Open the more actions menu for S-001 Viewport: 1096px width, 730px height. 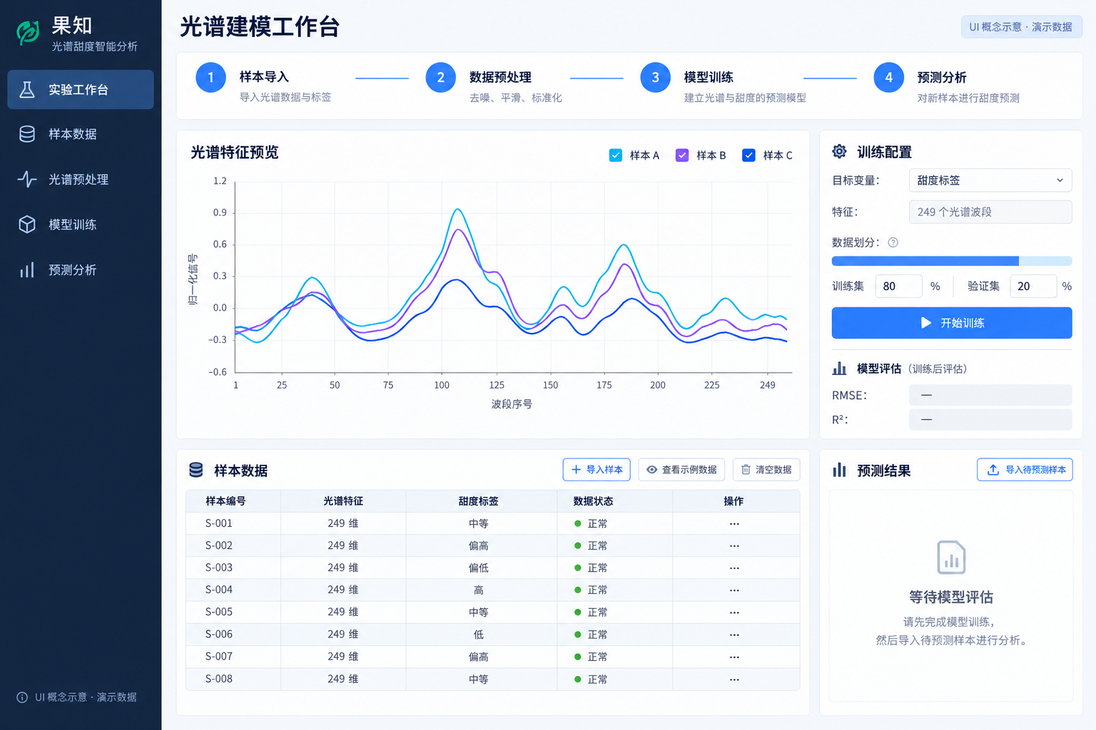[734, 524]
